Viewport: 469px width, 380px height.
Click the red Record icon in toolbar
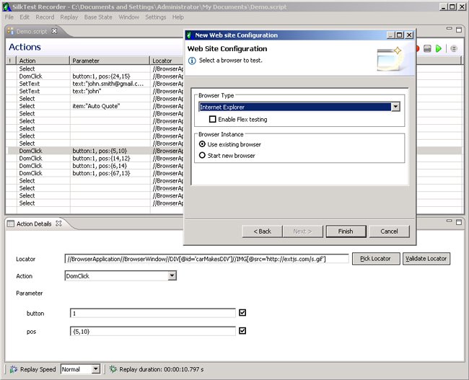417,48
